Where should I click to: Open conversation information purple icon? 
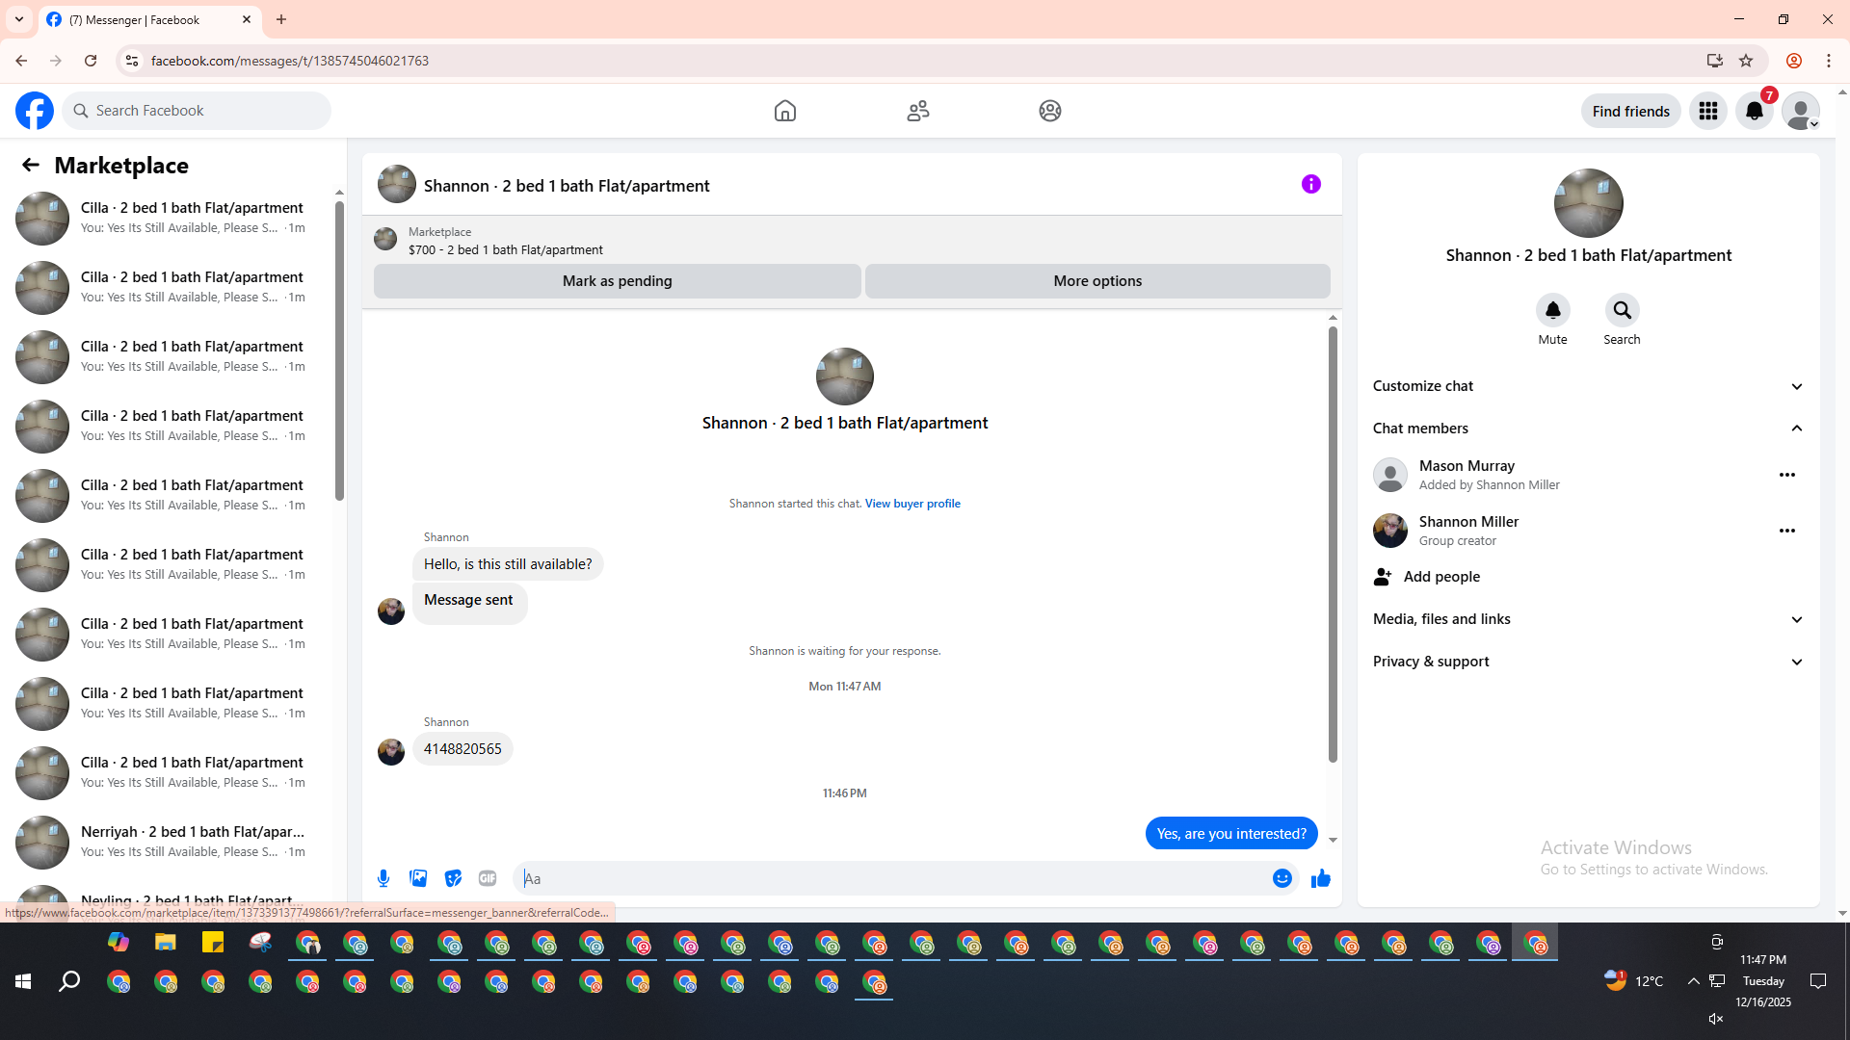(1311, 184)
